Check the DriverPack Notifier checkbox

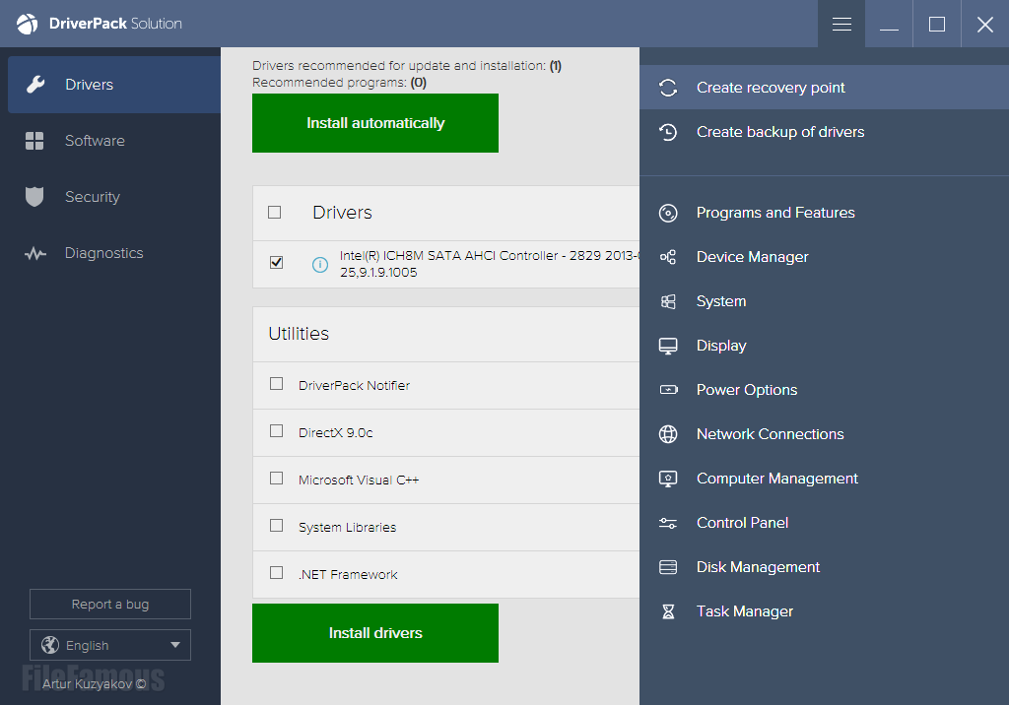pos(276,384)
